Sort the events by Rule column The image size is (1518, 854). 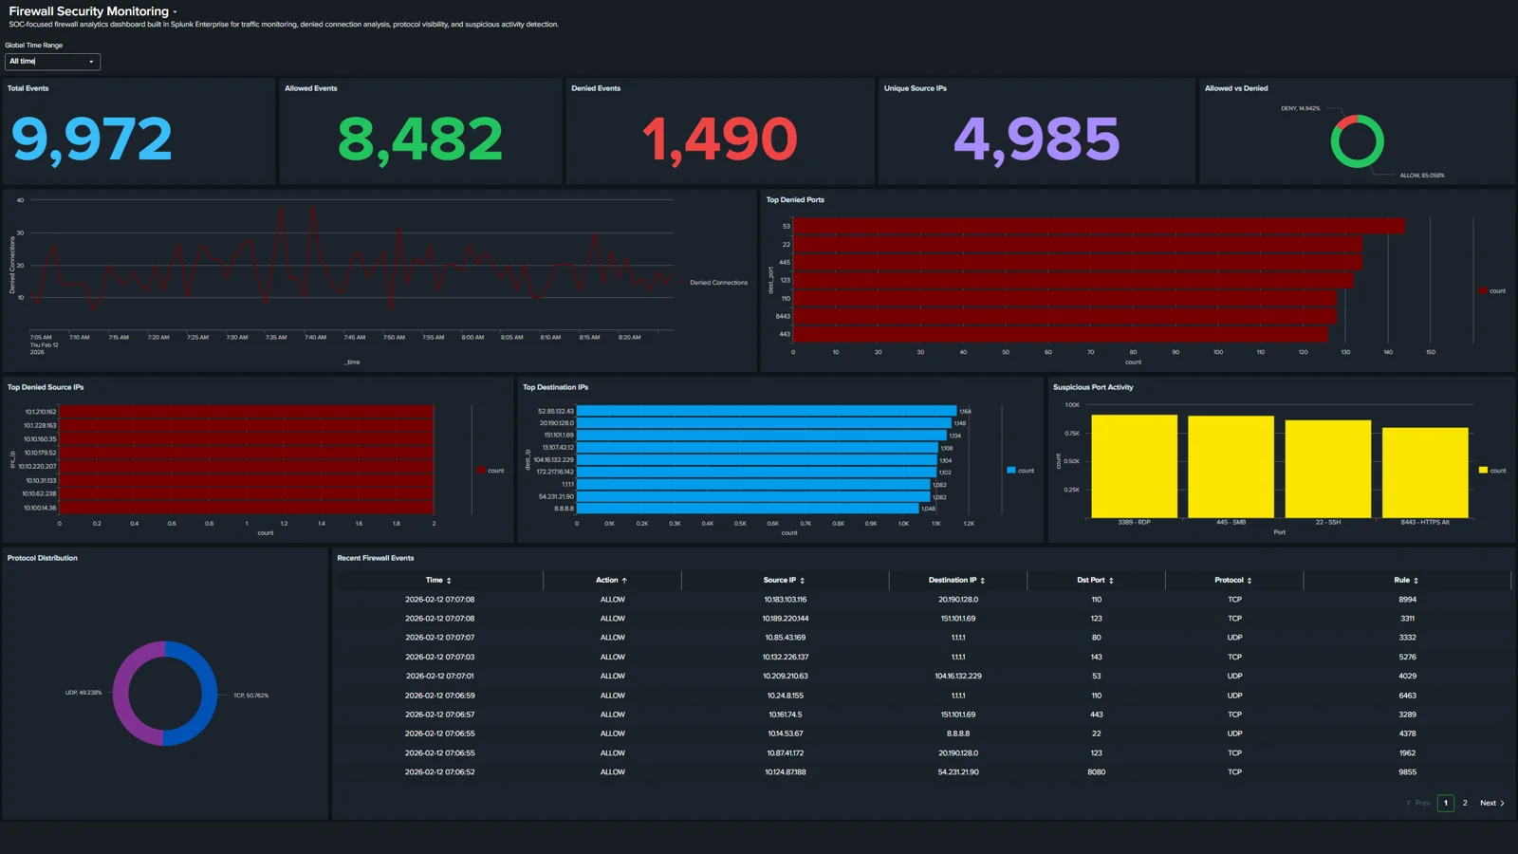[1406, 580]
